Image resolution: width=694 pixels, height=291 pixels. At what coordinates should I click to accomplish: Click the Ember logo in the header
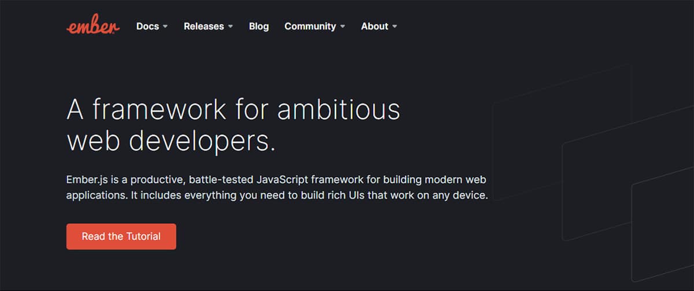93,26
